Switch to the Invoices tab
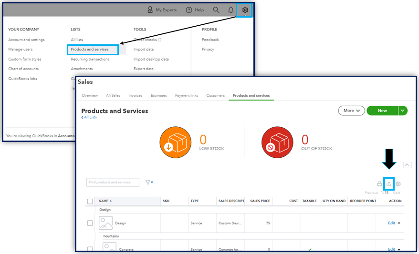Viewport: 419px width, 254px height. coord(136,95)
